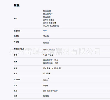Select the 100 kDa NMWCO value
Viewport: 110px width, 100px height.
pos(50,91)
